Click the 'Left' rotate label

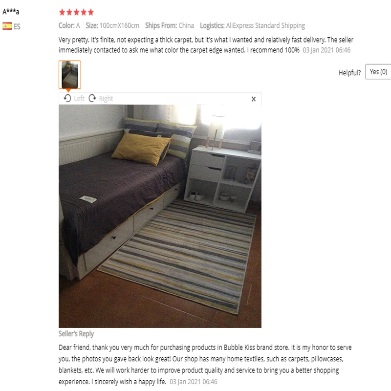pyautogui.click(x=79, y=99)
